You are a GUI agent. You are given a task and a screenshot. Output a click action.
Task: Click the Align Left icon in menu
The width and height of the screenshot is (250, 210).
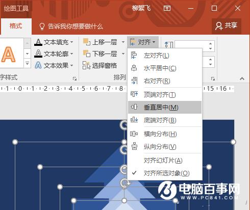click(x=134, y=56)
